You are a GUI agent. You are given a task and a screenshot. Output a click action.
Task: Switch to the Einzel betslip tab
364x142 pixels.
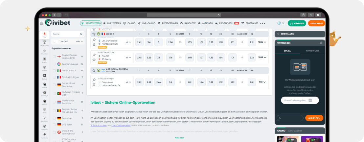click(x=287, y=51)
